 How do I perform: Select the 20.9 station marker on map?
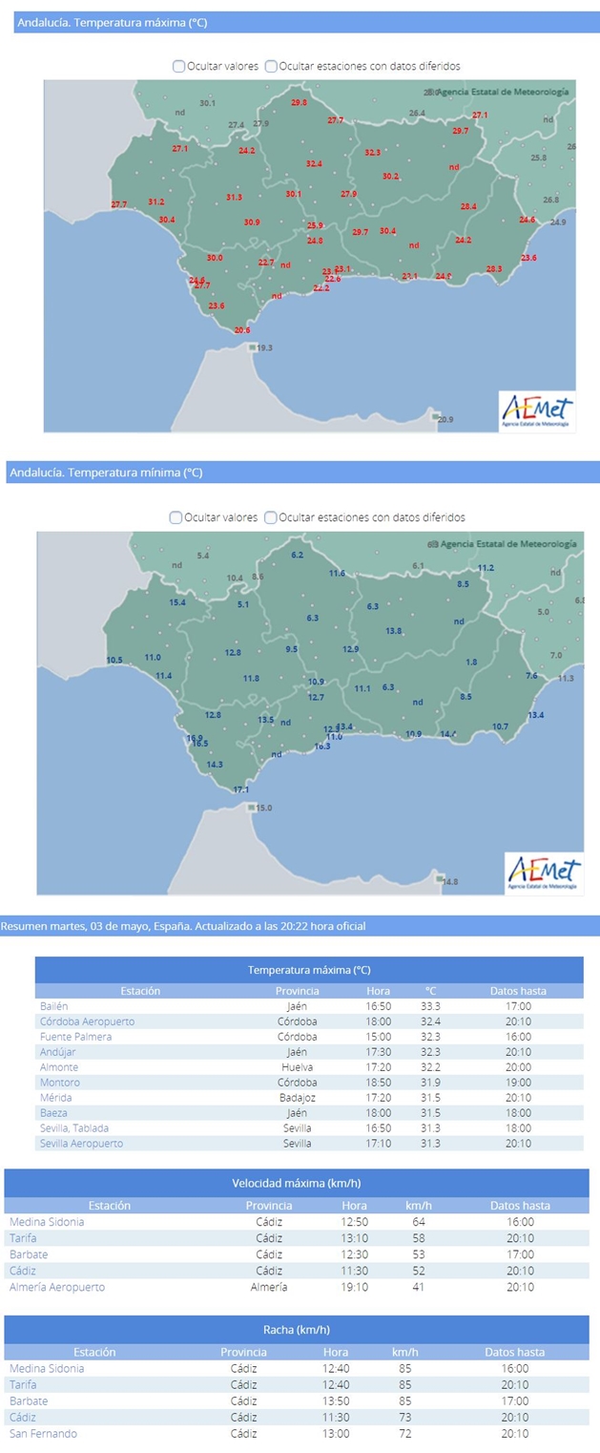435,418
